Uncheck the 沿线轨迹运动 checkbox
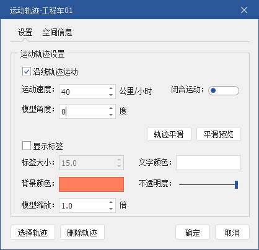 pyautogui.click(x=27, y=71)
